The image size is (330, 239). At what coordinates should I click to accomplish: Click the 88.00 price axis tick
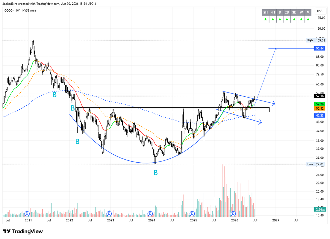tap(320, 57)
